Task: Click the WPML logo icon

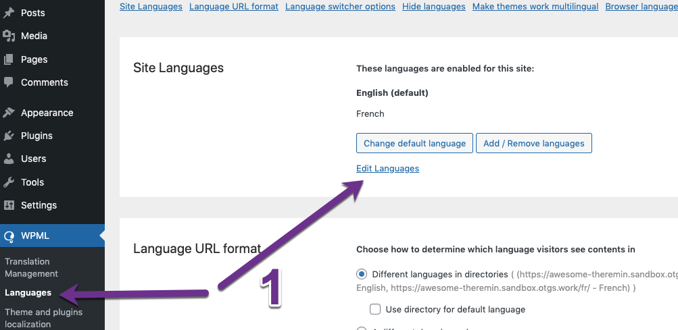Action: tap(9, 236)
